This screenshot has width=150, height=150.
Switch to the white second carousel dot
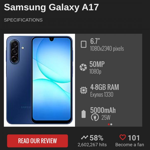pos(111,124)
